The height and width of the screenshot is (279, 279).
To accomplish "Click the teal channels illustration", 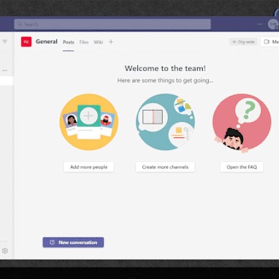I will (165, 122).
